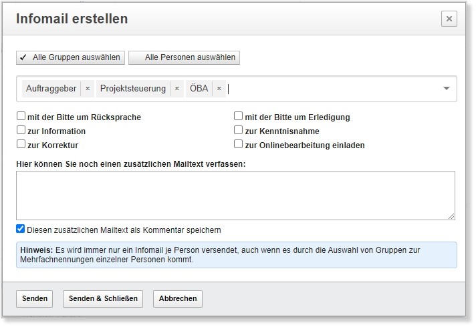Close the Infomail erstellen dialog

pos(449,19)
